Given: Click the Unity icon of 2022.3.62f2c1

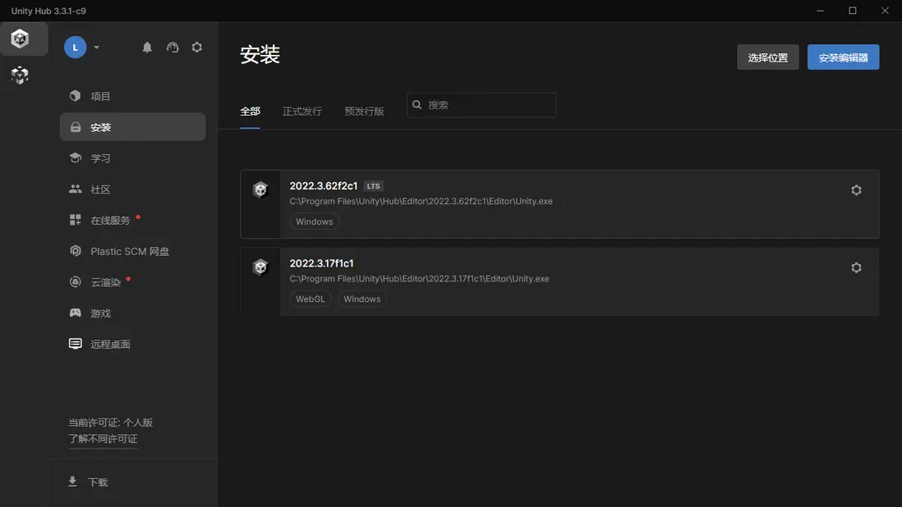Looking at the screenshot, I should click(x=260, y=190).
